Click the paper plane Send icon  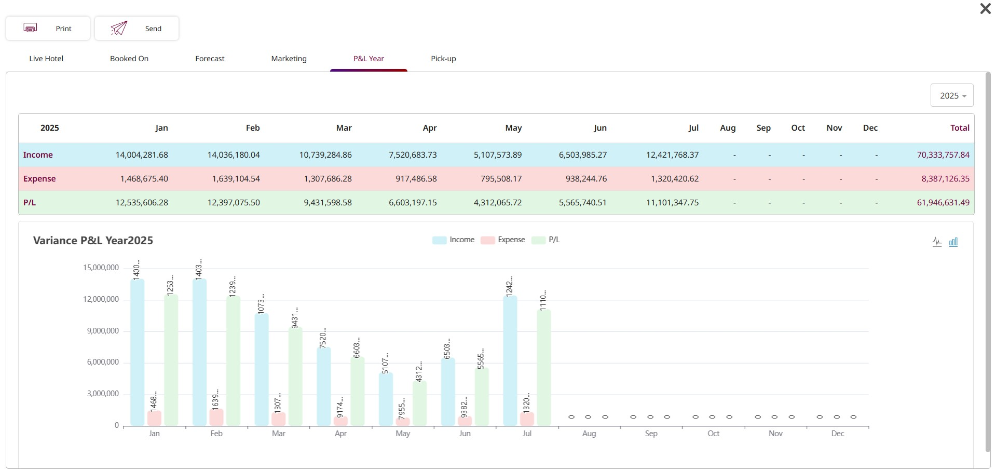[119, 28]
